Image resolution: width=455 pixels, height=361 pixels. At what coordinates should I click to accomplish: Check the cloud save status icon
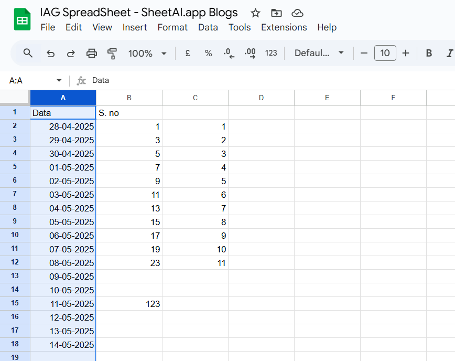[297, 13]
